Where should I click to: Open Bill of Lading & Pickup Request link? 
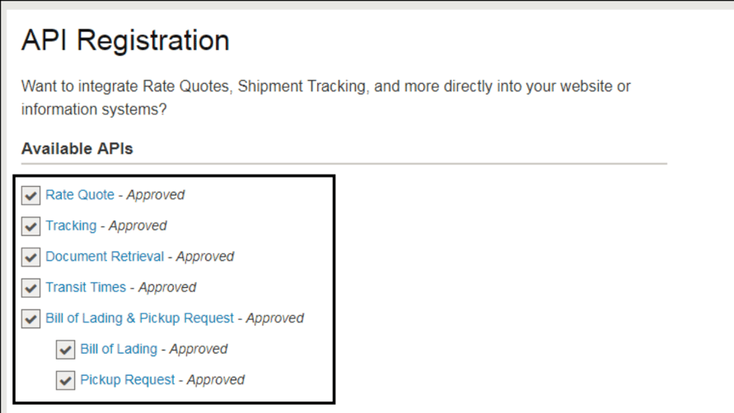pos(139,318)
